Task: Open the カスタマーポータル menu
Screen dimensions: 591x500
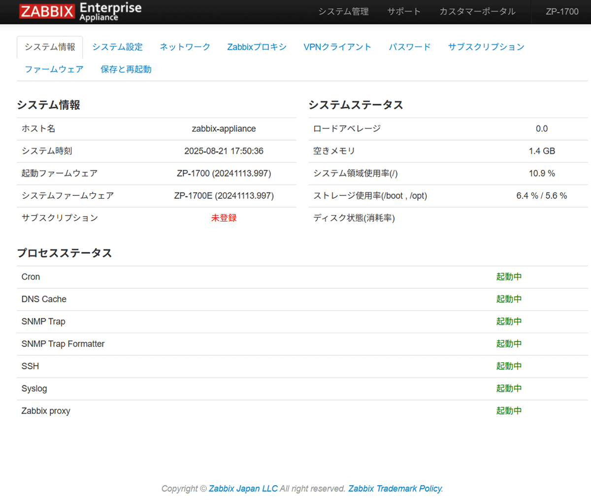Action: pyautogui.click(x=477, y=11)
